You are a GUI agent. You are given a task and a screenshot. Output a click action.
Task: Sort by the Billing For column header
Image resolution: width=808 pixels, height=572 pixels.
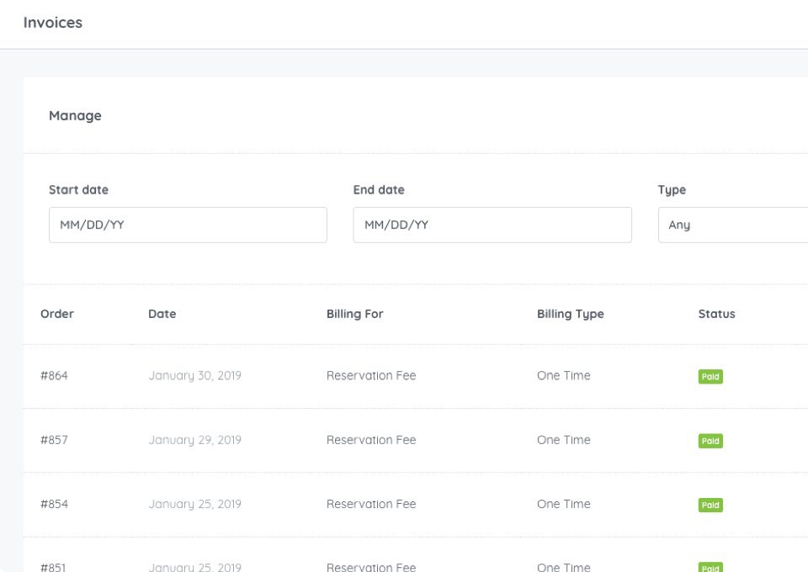[354, 314]
